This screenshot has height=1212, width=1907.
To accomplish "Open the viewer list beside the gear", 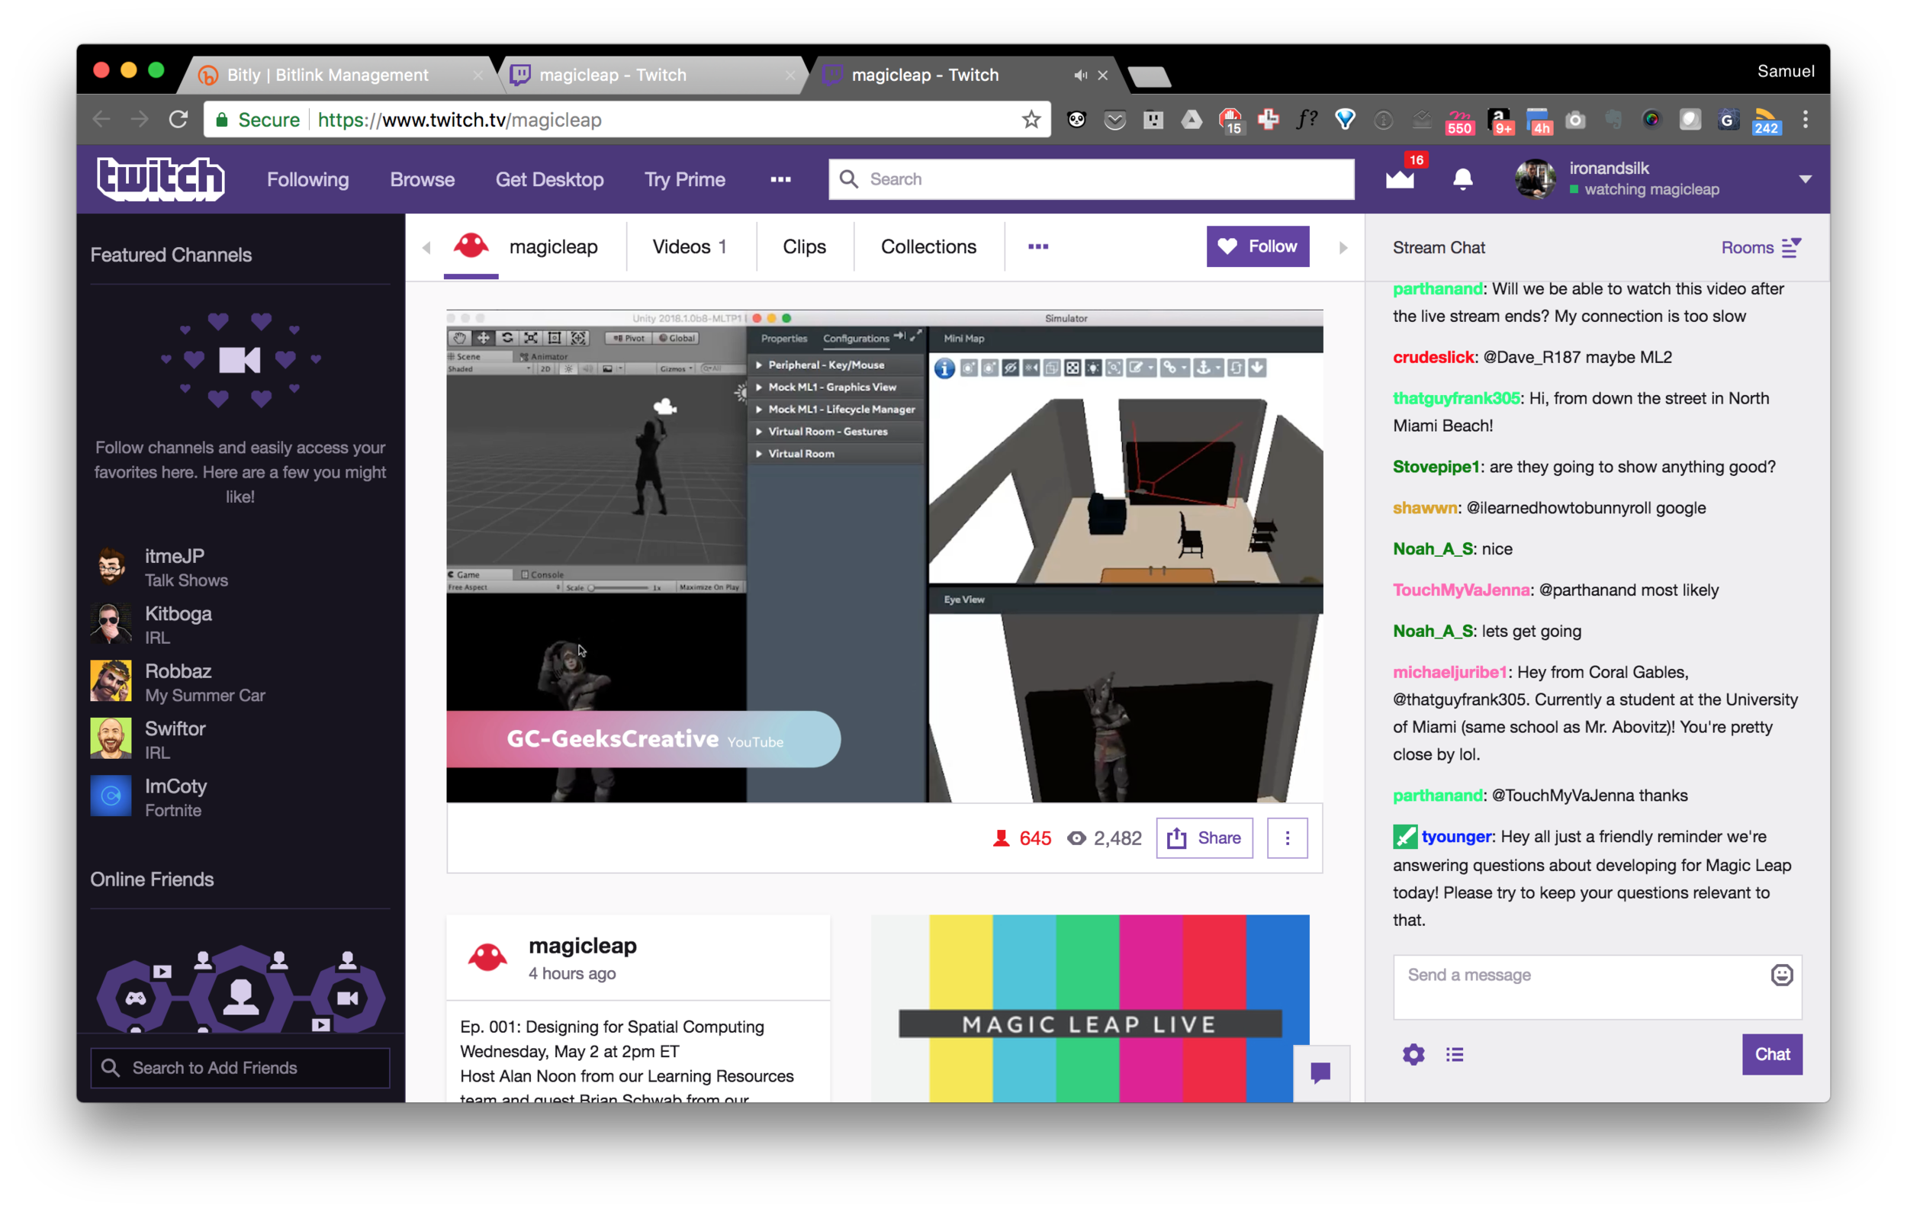I will click(x=1454, y=1054).
